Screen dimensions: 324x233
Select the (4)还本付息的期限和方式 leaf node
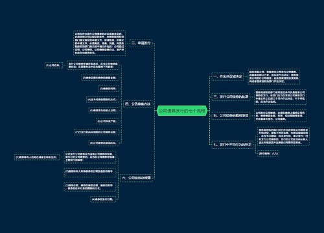click(102, 100)
